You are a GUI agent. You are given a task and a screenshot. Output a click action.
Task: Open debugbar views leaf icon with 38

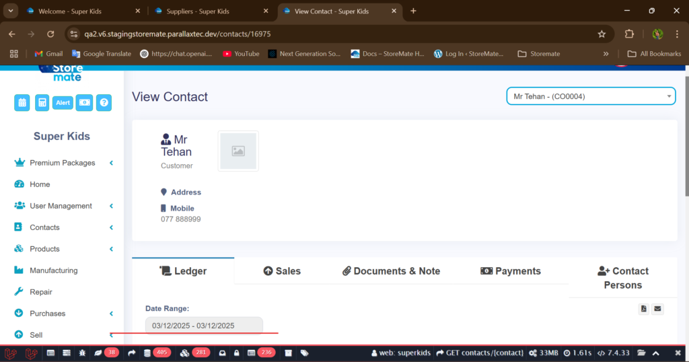click(106, 353)
